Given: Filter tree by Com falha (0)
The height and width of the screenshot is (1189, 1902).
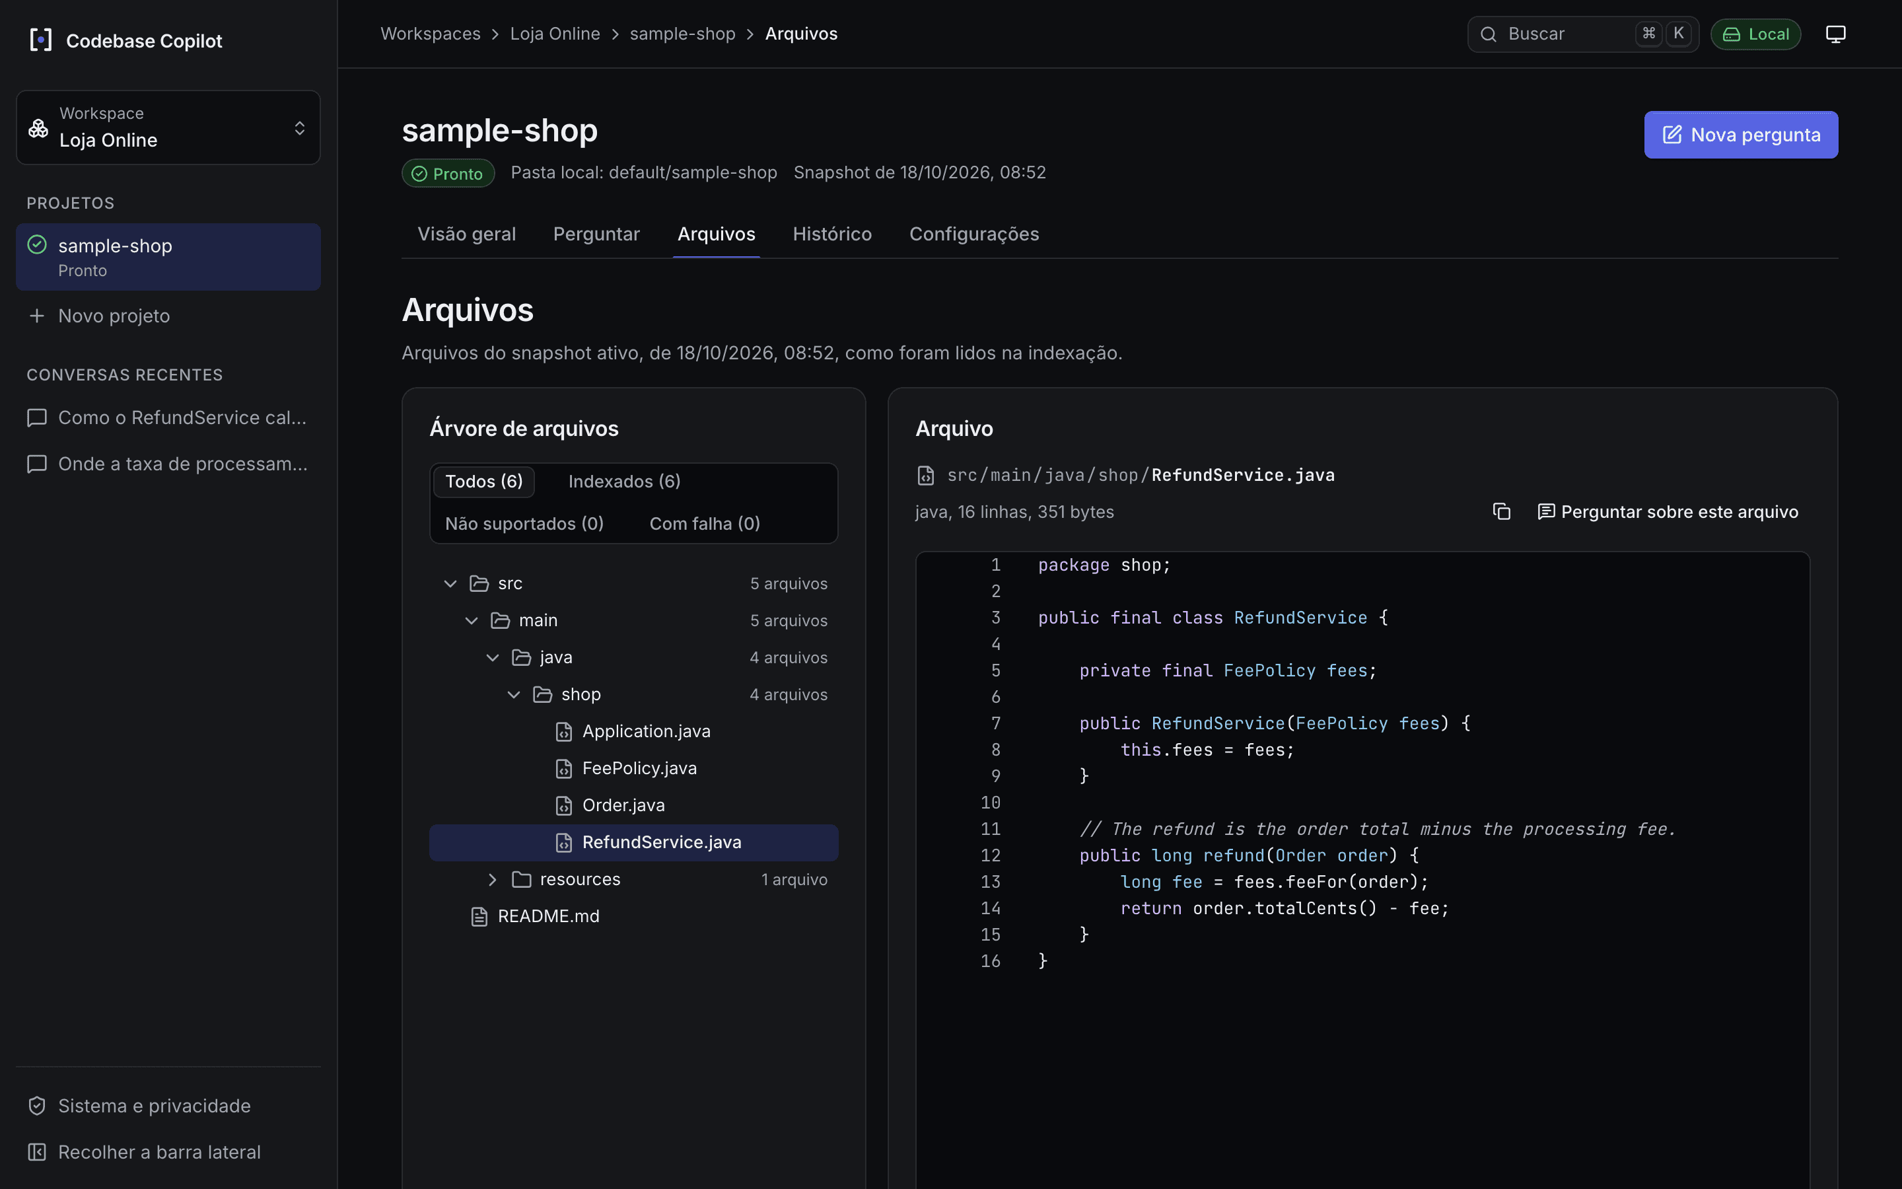Looking at the screenshot, I should coord(704,524).
